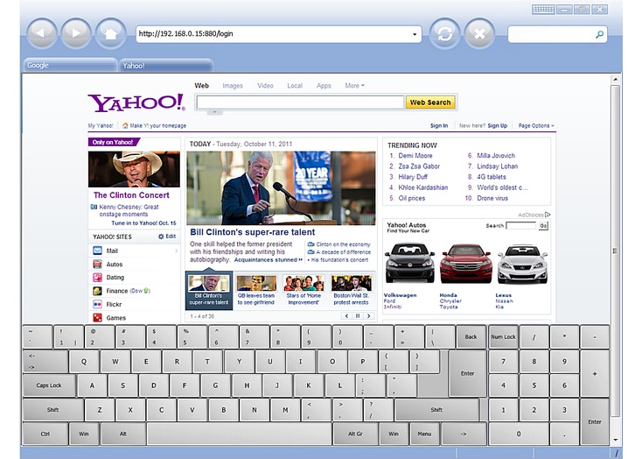
Task: Click the Menu key on virtual keyboard
Action: [424, 434]
